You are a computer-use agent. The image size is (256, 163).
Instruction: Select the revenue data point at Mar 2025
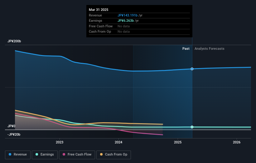pyautogui.click(x=192, y=69)
